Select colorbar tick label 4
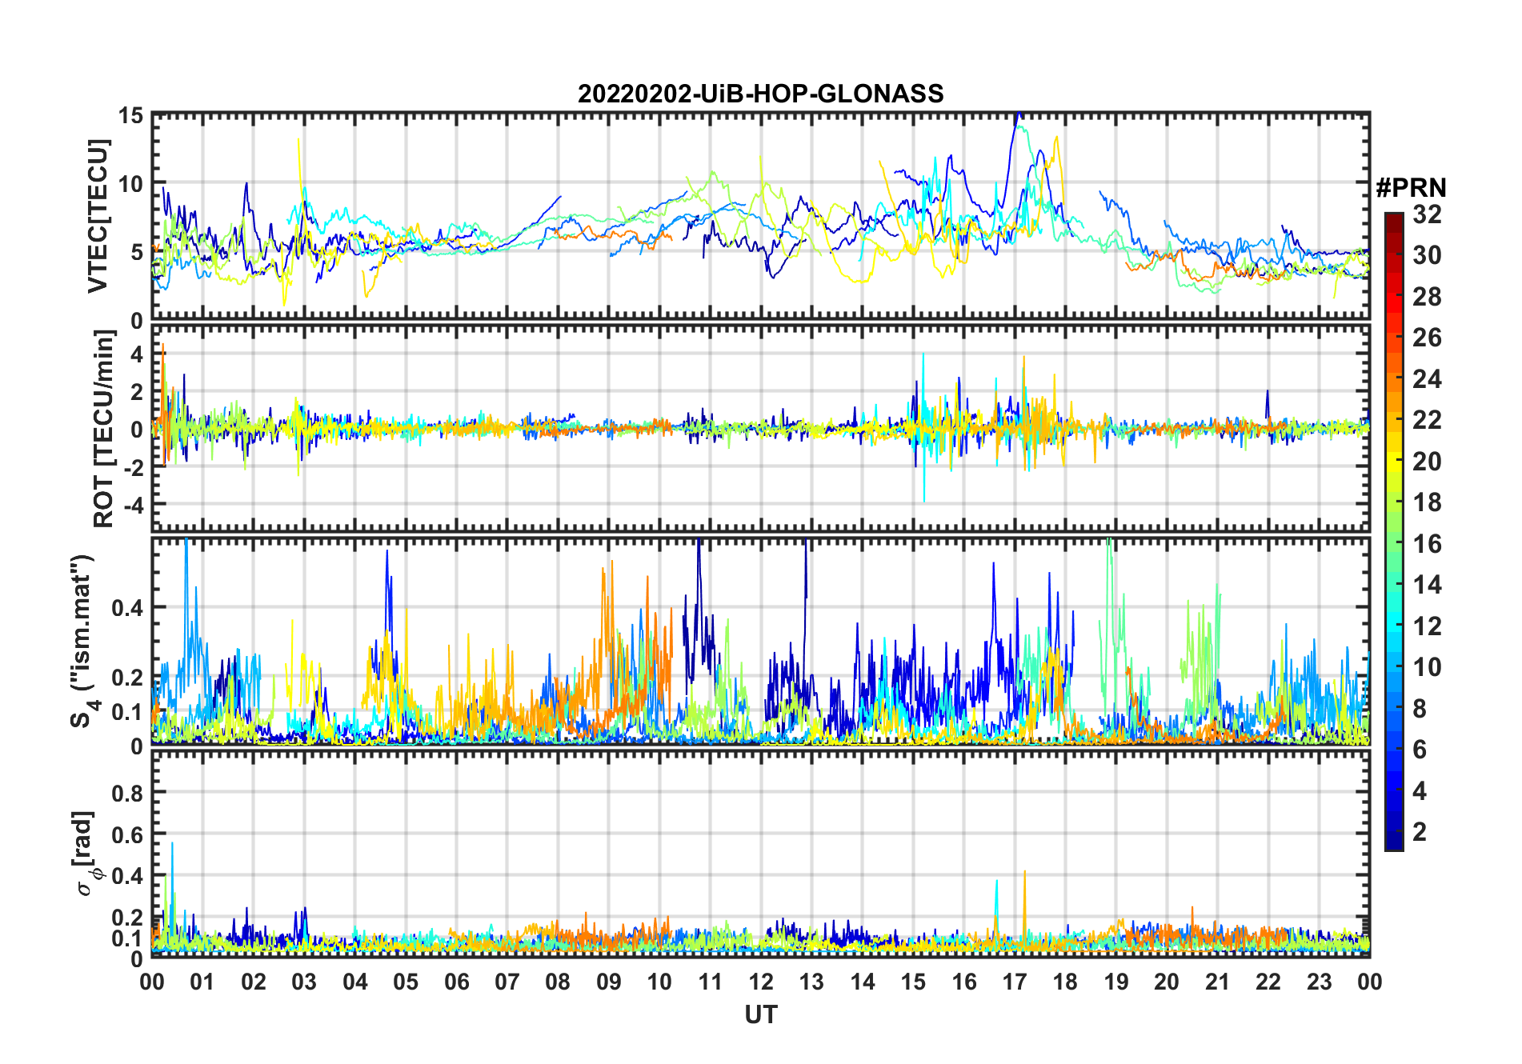This screenshot has height=1064, width=1522. (x=1420, y=791)
